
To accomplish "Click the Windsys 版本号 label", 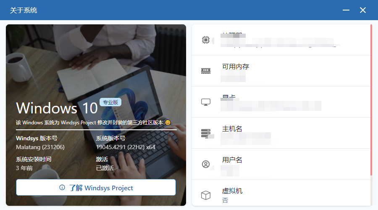I will point(37,139).
